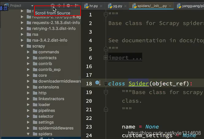Click the Scroll from Source target icon
Viewport: 204px width, 139px height.
[53, 6]
